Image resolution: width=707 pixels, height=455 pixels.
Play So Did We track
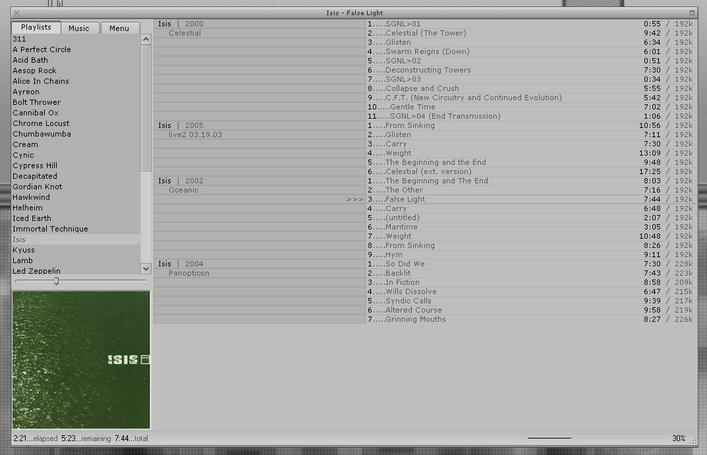(x=530, y=264)
